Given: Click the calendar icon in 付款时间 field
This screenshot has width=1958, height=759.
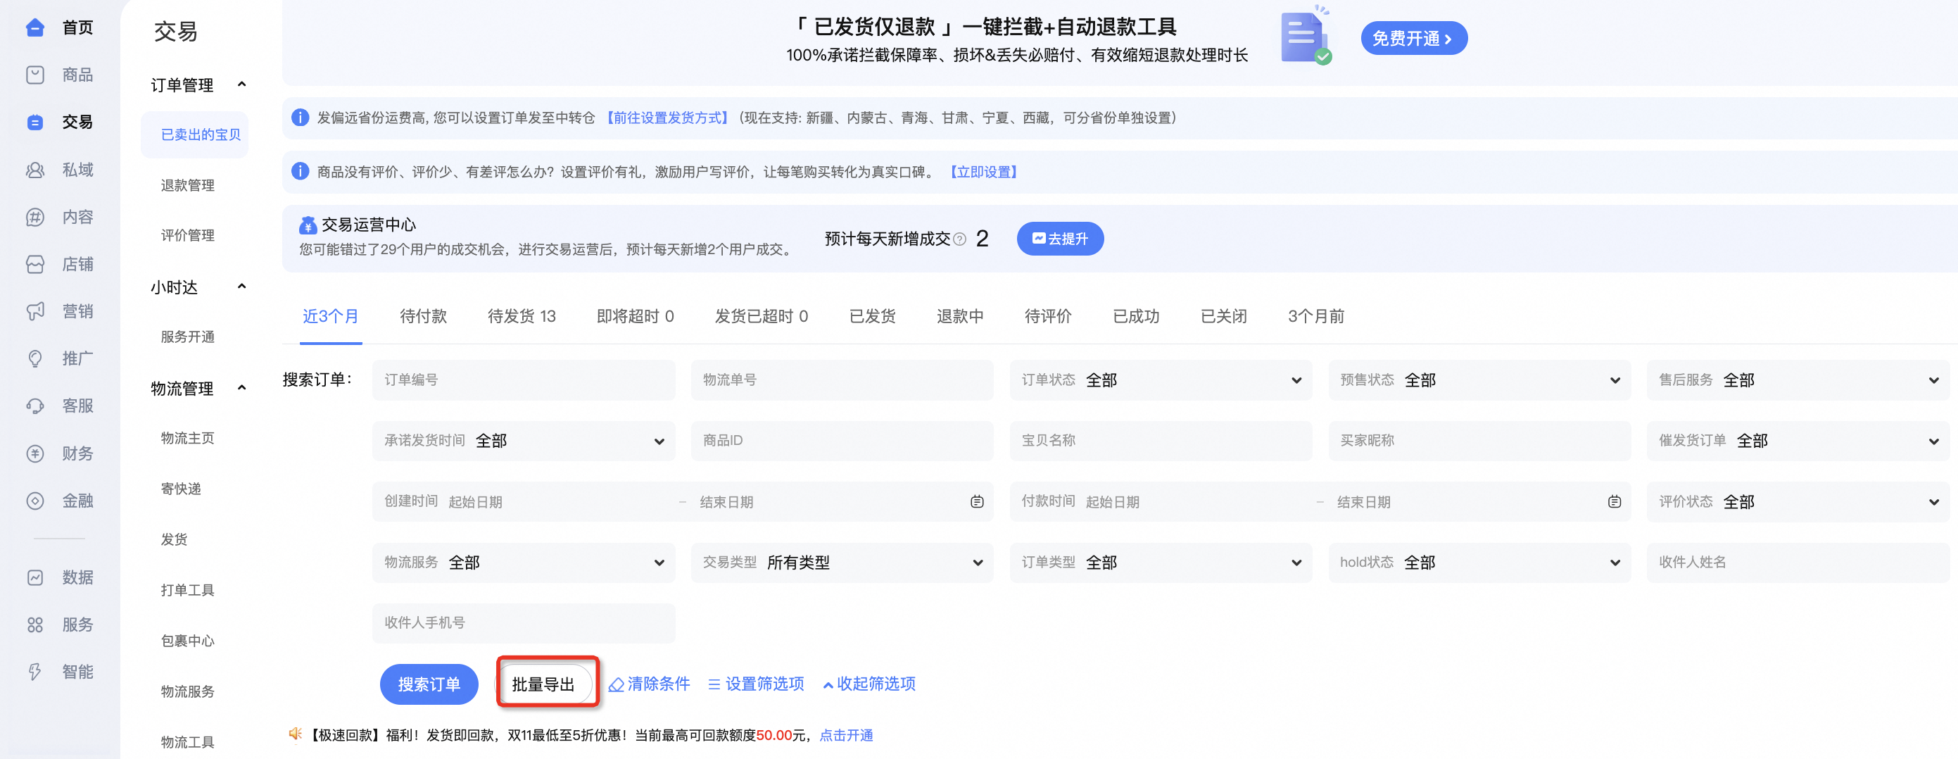Looking at the screenshot, I should [x=1615, y=501].
